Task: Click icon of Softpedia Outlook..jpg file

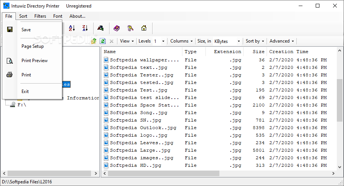Action: pyautogui.click(x=106, y=128)
